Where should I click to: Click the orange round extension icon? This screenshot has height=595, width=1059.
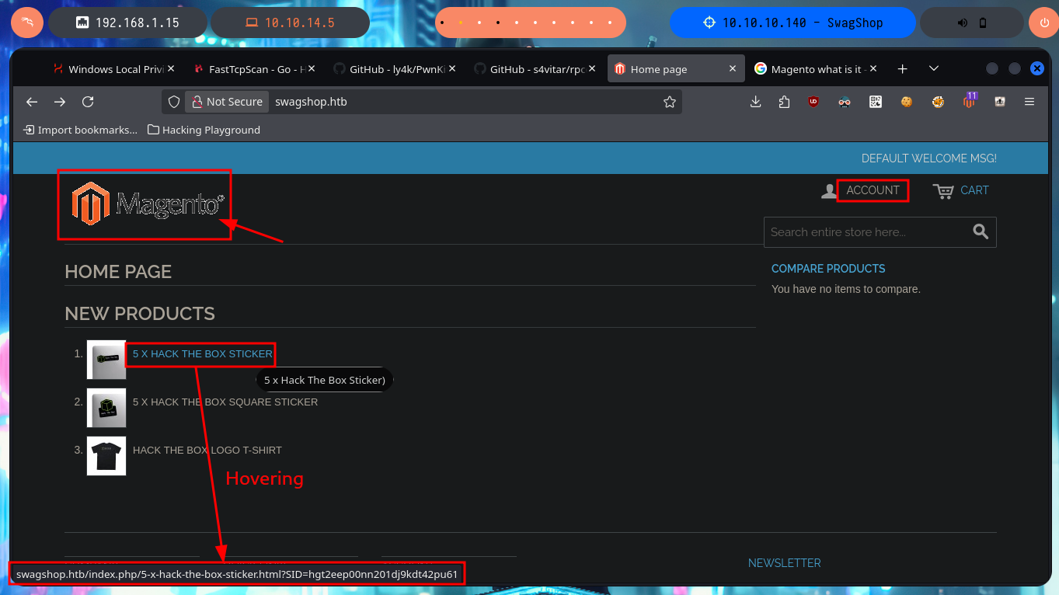[938, 102]
